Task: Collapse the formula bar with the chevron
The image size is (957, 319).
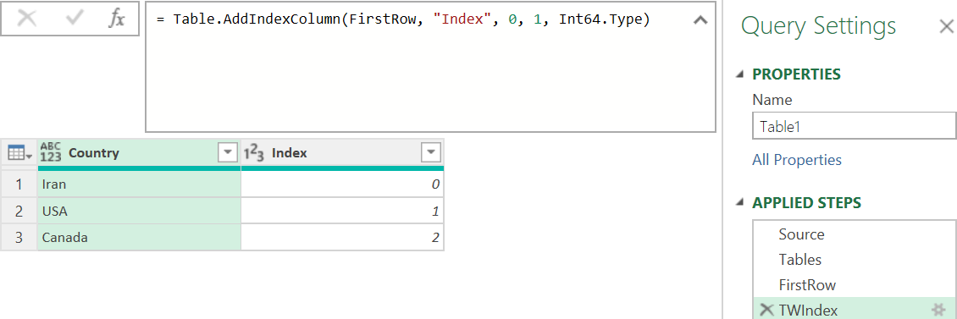Action: (700, 20)
